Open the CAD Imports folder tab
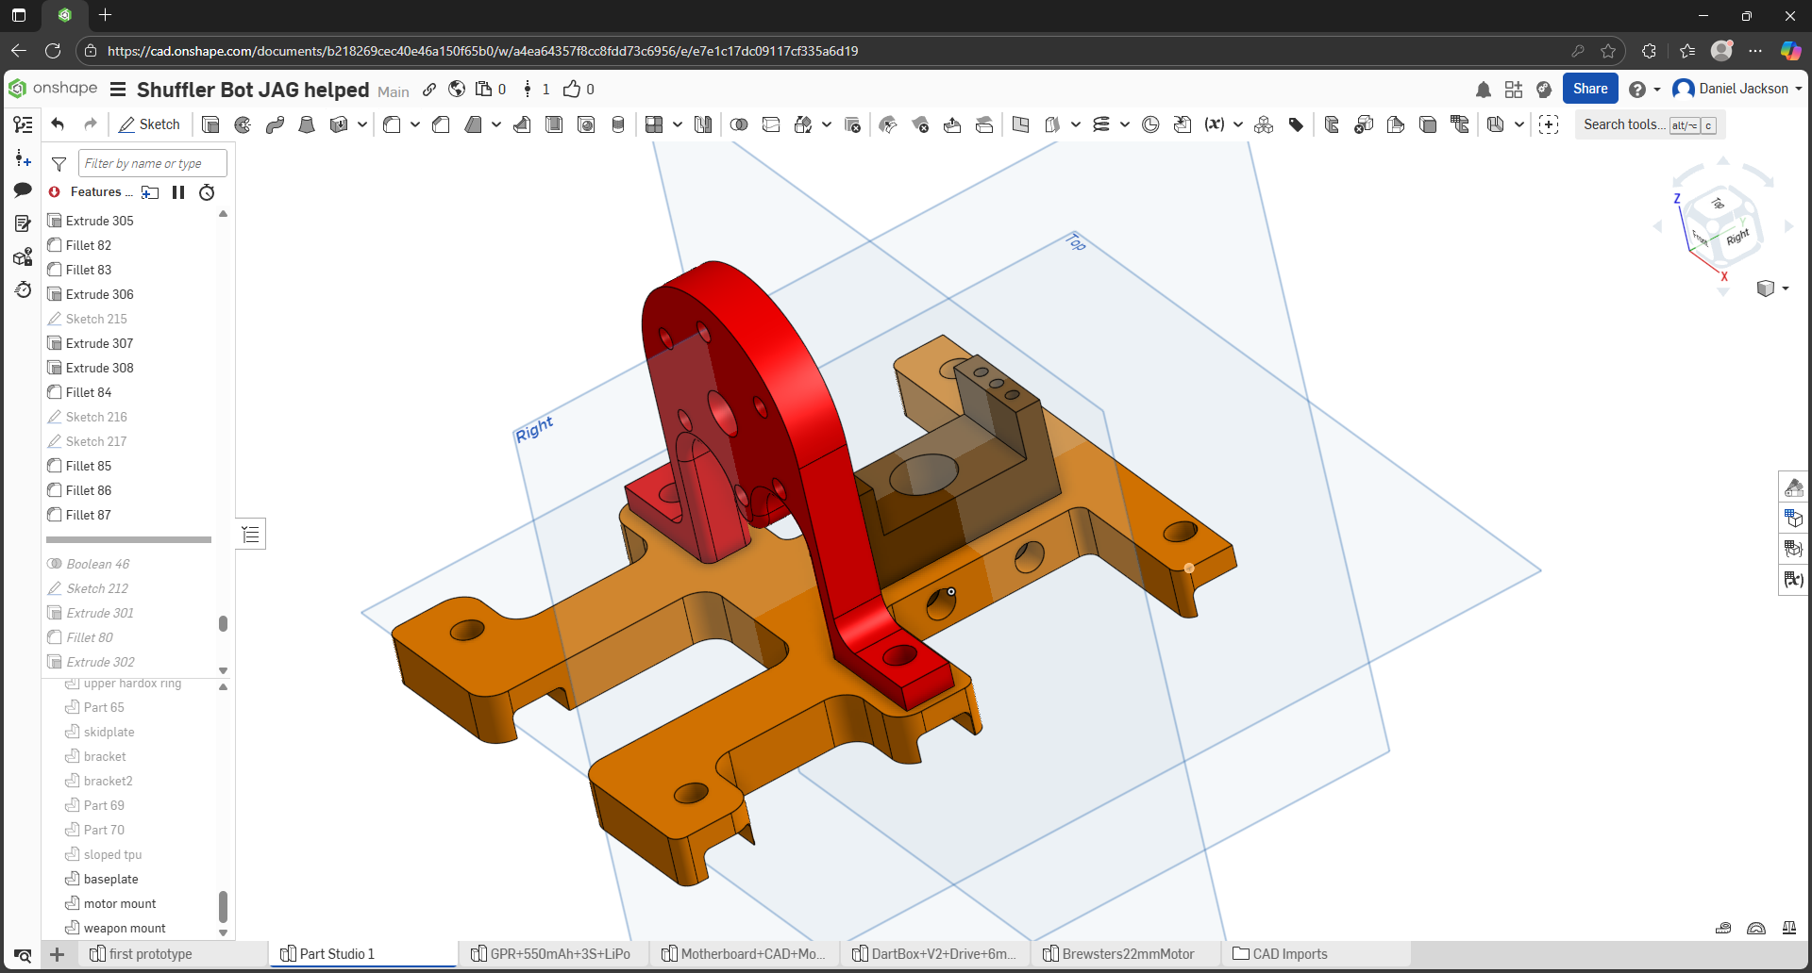Screen dimensions: 1812x973 (x=1289, y=954)
